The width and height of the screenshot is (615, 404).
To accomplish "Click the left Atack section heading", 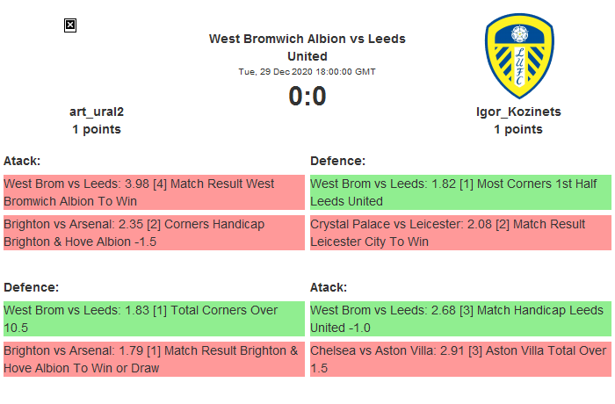I will point(22,161).
